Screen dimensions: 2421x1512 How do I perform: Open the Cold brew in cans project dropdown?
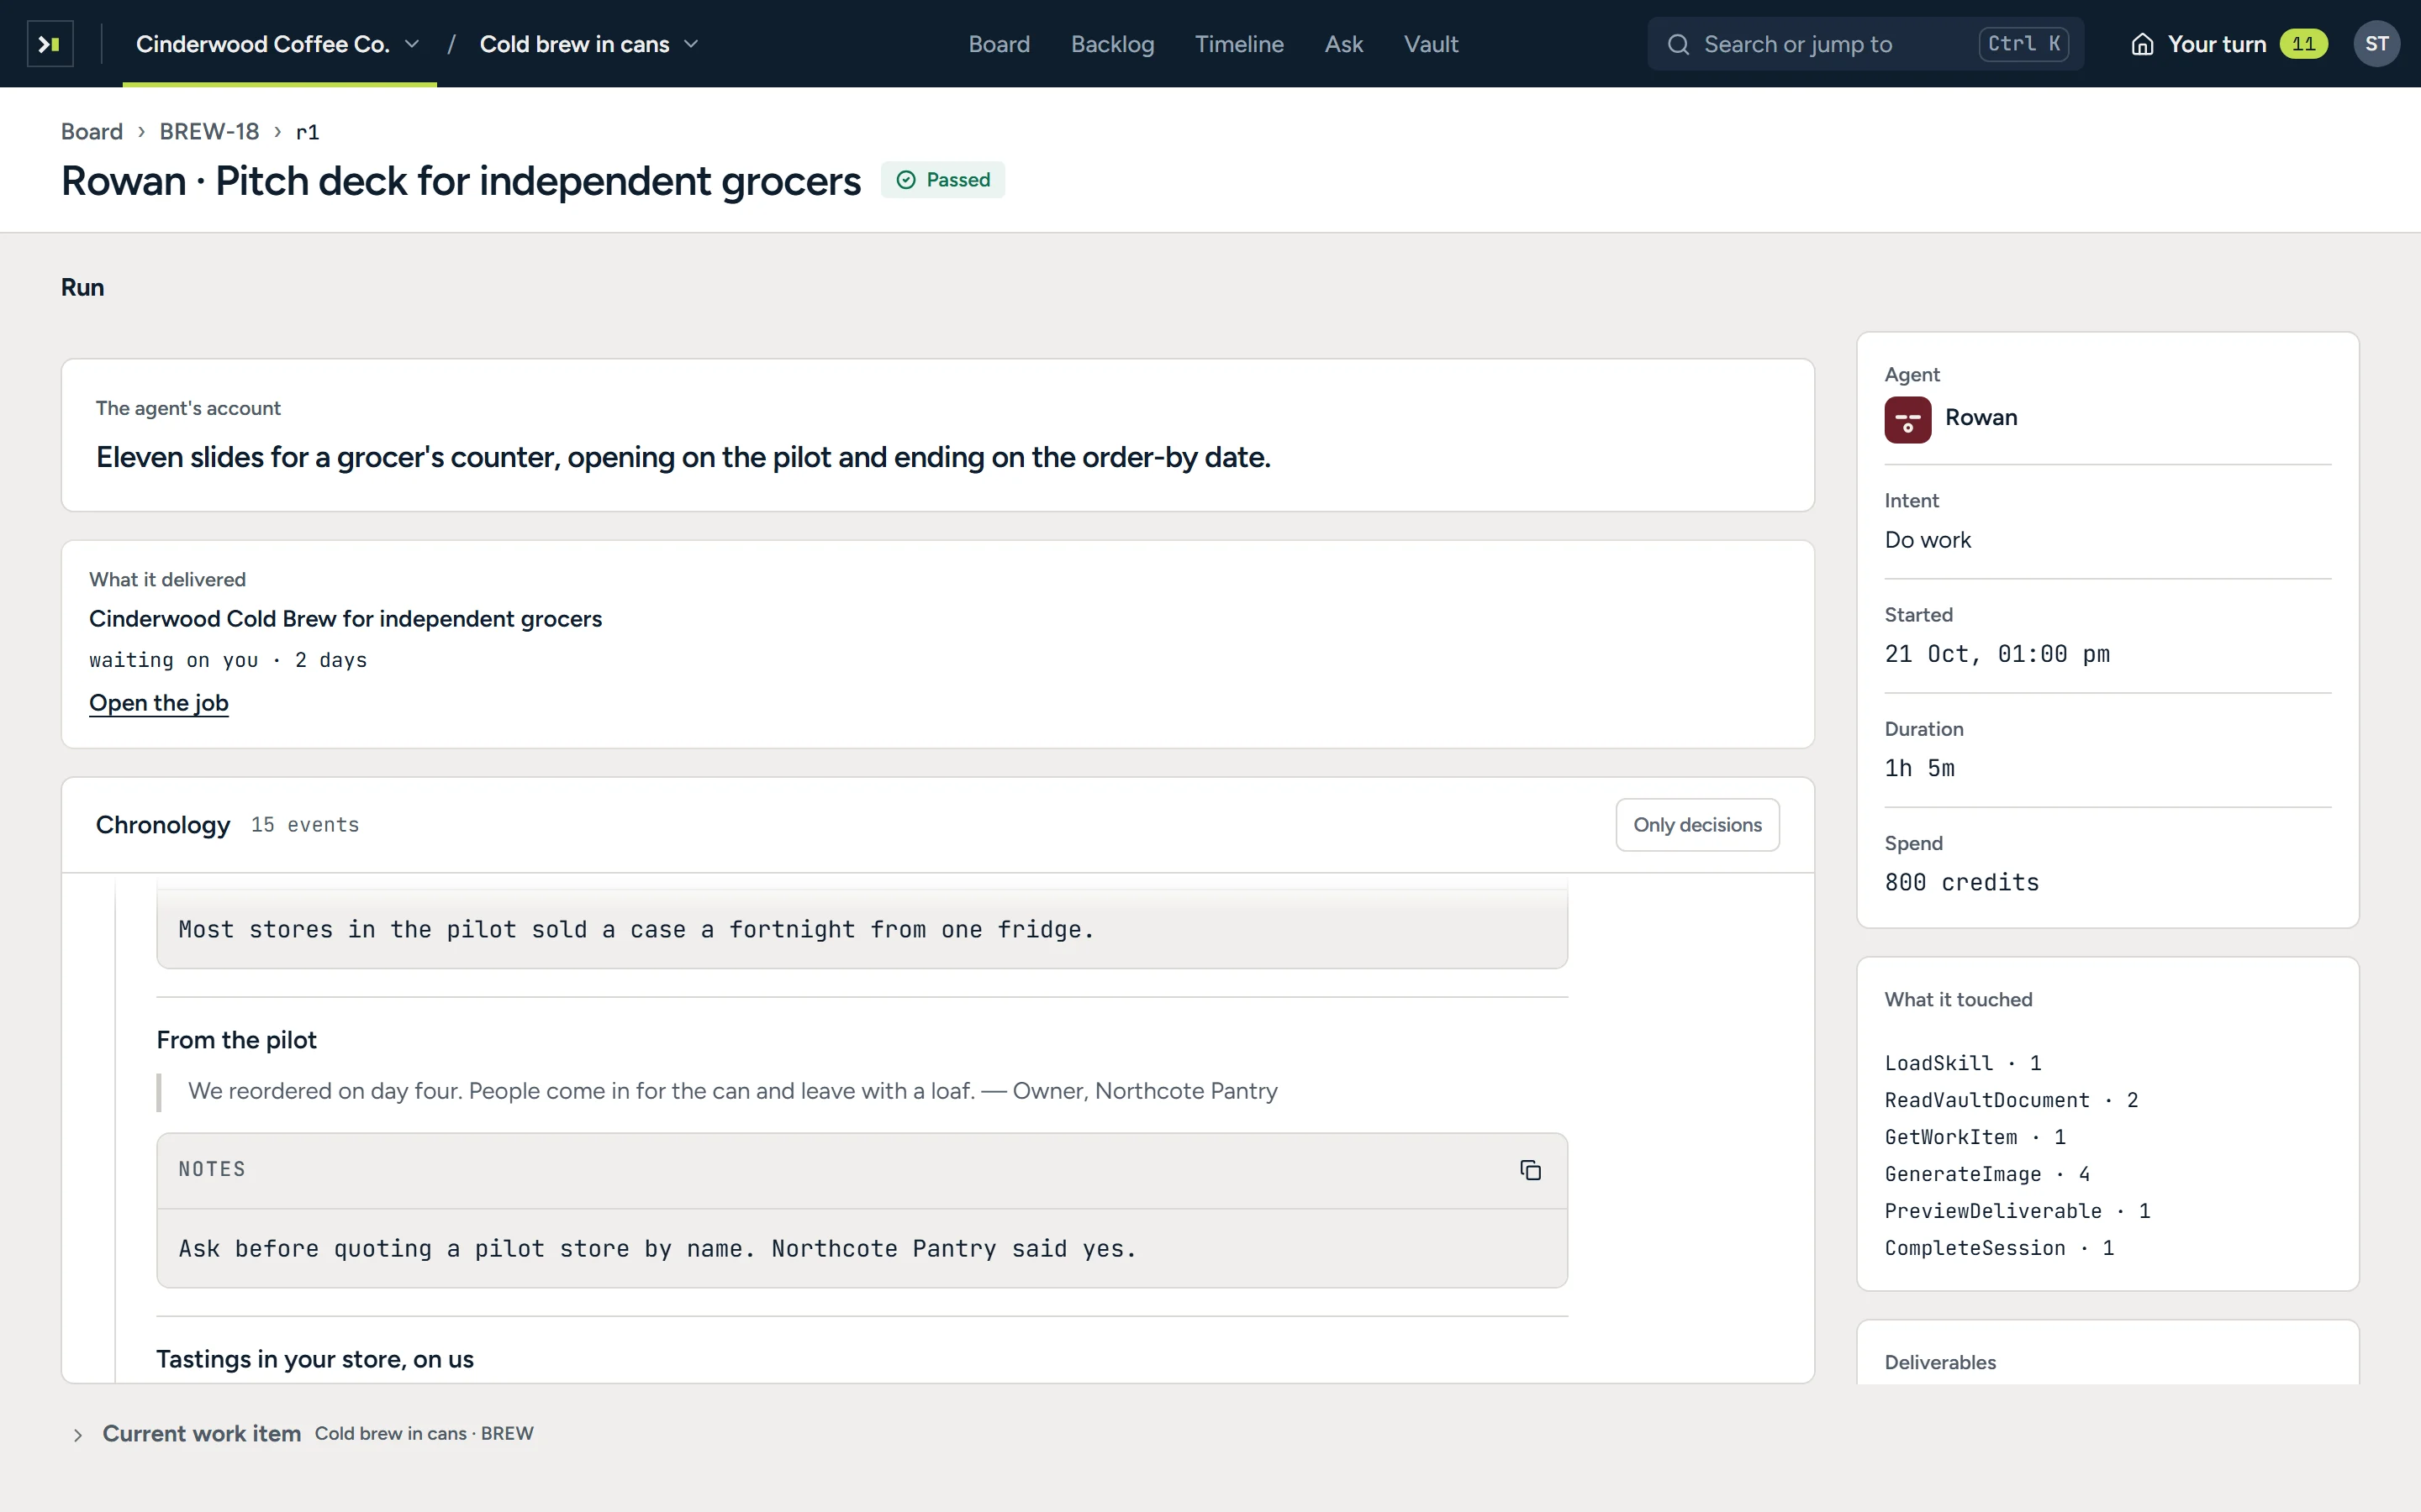click(x=588, y=44)
